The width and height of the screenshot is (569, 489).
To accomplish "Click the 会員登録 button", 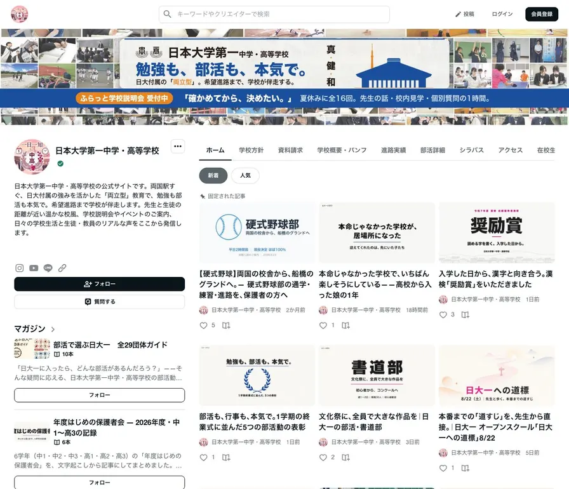I will pyautogui.click(x=542, y=14).
